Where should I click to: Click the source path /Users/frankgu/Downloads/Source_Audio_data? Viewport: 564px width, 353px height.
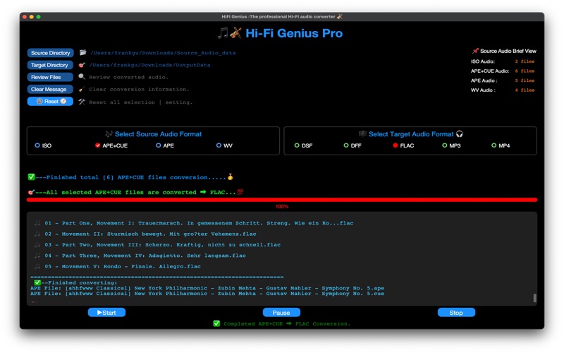[163, 53]
